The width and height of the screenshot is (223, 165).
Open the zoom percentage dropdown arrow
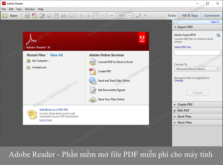pyautogui.click(x=128, y=15)
